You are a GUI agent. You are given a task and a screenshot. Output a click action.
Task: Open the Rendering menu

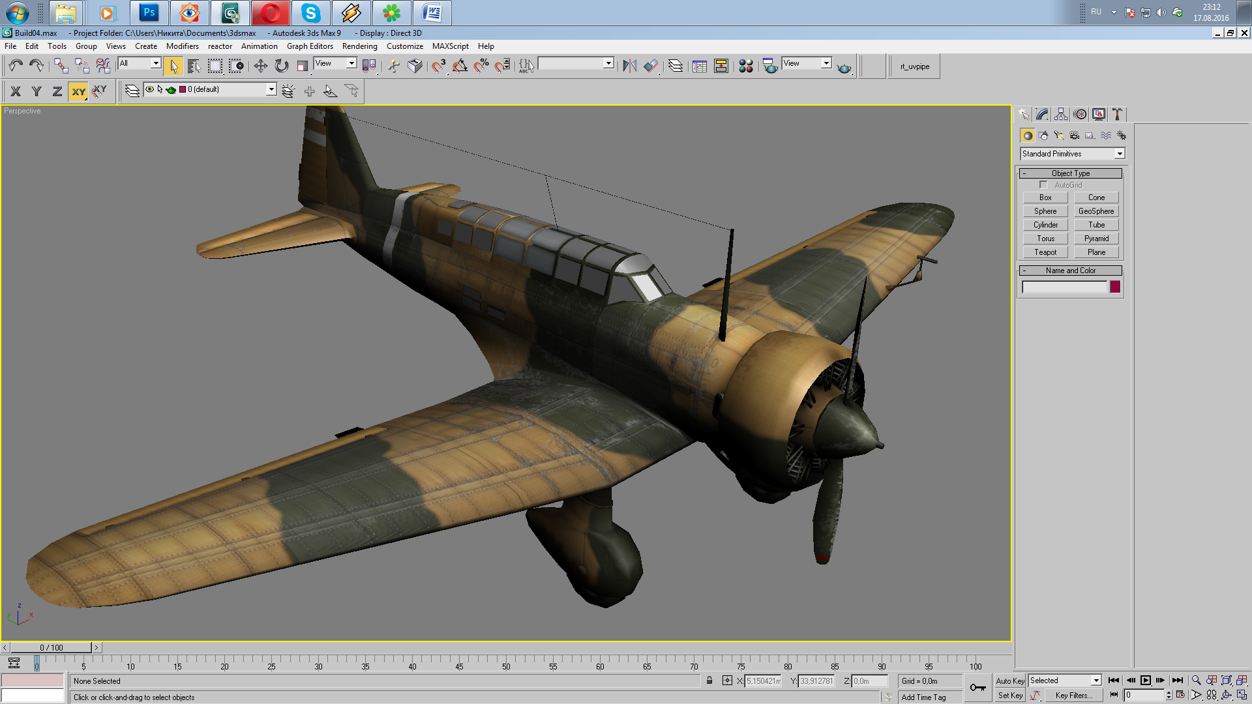click(x=359, y=46)
